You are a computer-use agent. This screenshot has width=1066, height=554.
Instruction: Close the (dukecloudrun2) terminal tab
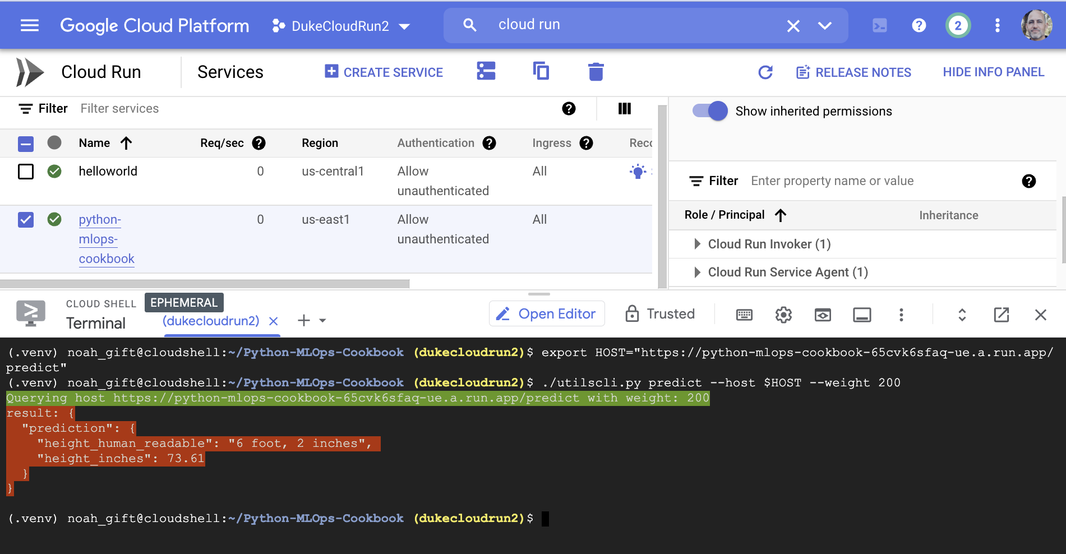point(274,321)
